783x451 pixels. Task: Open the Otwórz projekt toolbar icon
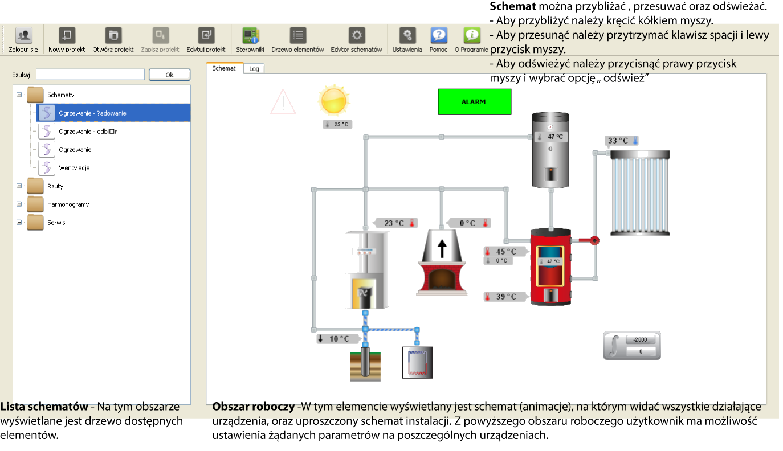(113, 36)
